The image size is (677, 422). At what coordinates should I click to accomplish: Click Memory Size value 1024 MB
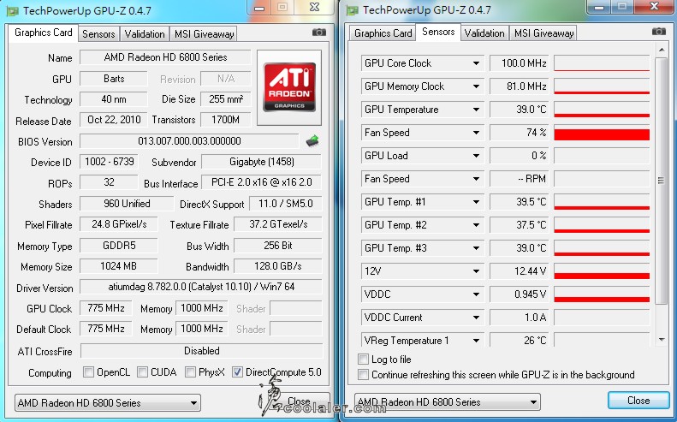coord(119,266)
